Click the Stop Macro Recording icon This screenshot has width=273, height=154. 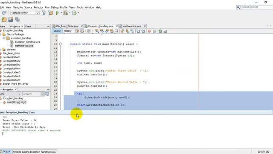click(154, 31)
